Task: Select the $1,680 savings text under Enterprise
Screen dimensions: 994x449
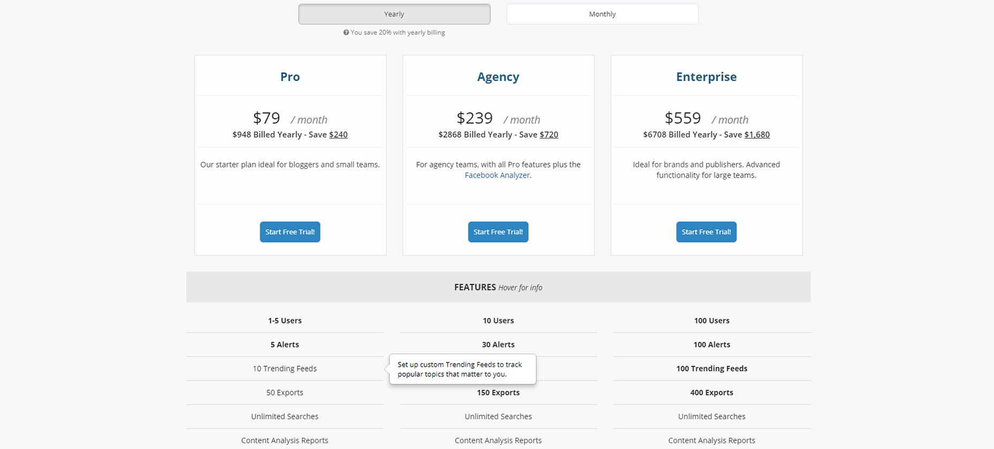Action: (x=757, y=135)
